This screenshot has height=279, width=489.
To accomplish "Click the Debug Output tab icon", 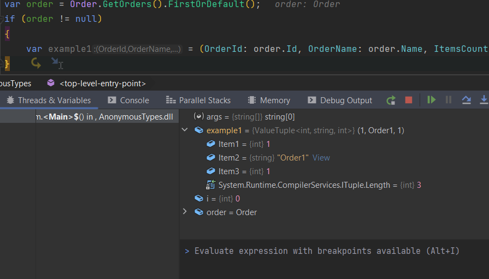I will point(311,100).
